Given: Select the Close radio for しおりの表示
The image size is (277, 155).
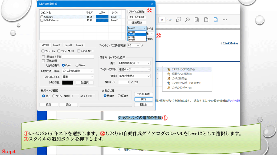Looking at the screenshot, I should tap(77, 65).
